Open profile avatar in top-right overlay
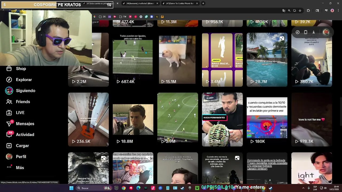The image size is (342, 192). 326,32
